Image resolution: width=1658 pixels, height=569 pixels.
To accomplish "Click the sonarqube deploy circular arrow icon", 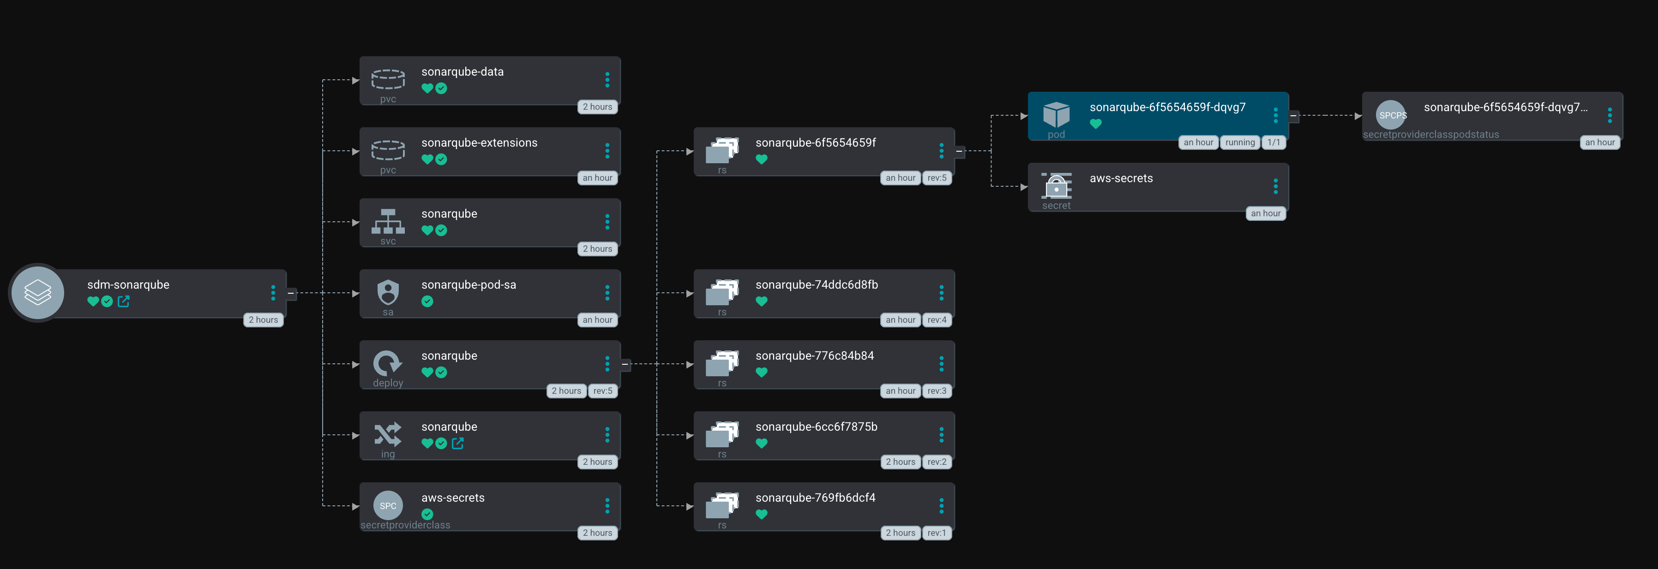I will [387, 362].
